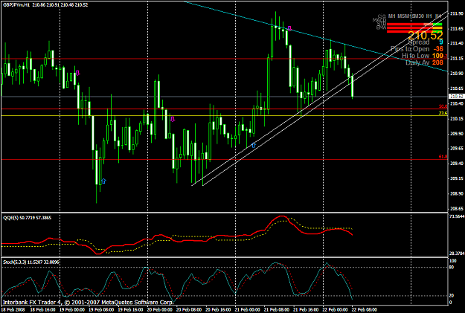Click the Hi to Low label
The height and width of the screenshot is (313, 465).
415,56
